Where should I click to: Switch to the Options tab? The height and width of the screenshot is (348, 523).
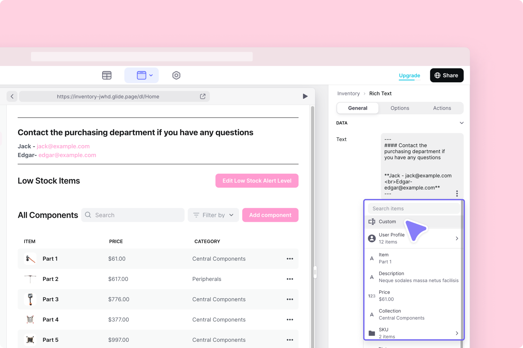tap(400, 108)
